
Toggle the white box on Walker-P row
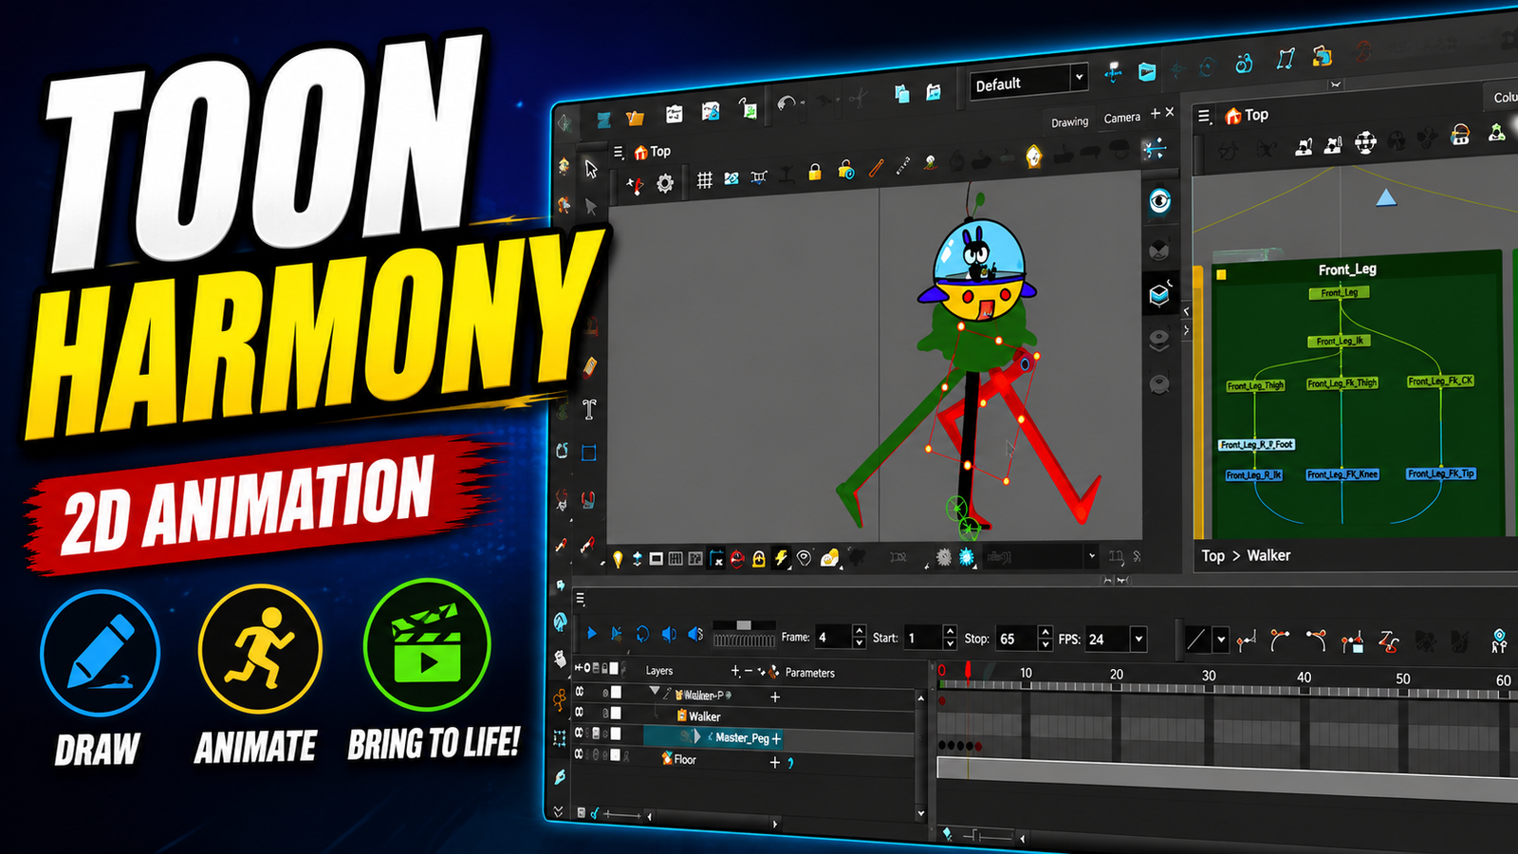click(616, 693)
